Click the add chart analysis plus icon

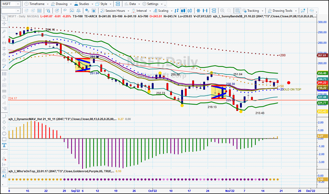303,11
